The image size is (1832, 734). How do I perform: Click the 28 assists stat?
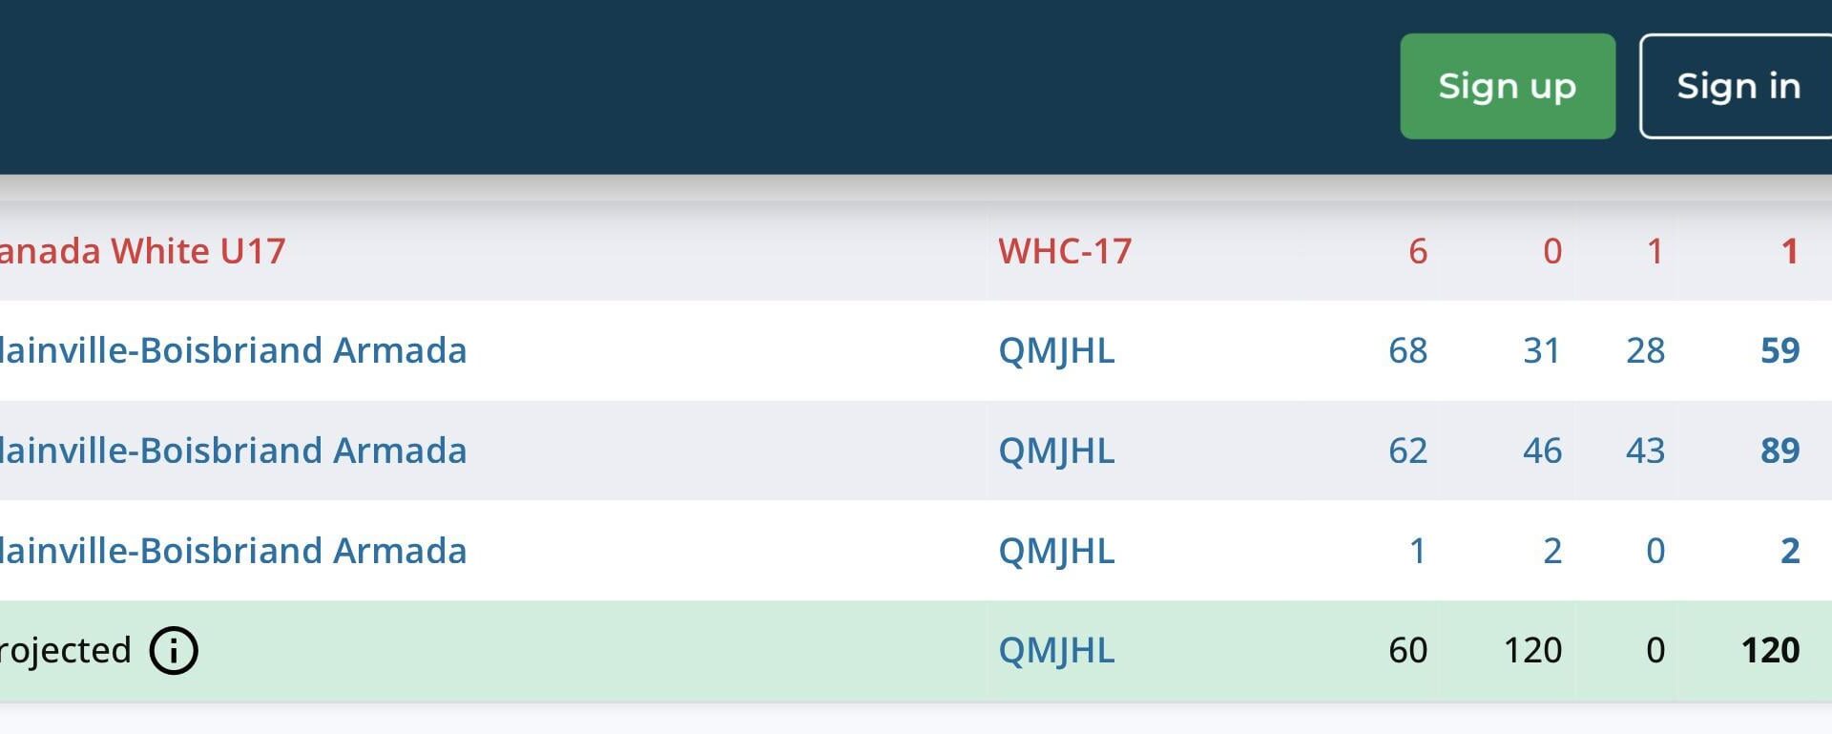[1647, 350]
